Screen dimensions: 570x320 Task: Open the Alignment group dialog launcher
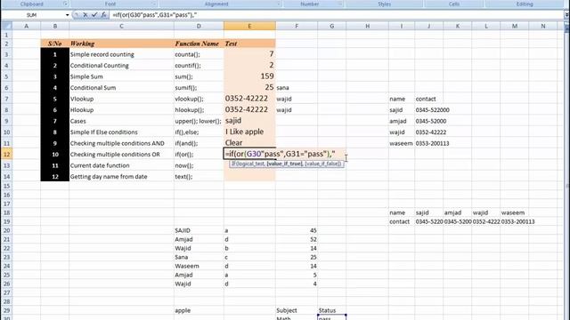coord(279,4)
